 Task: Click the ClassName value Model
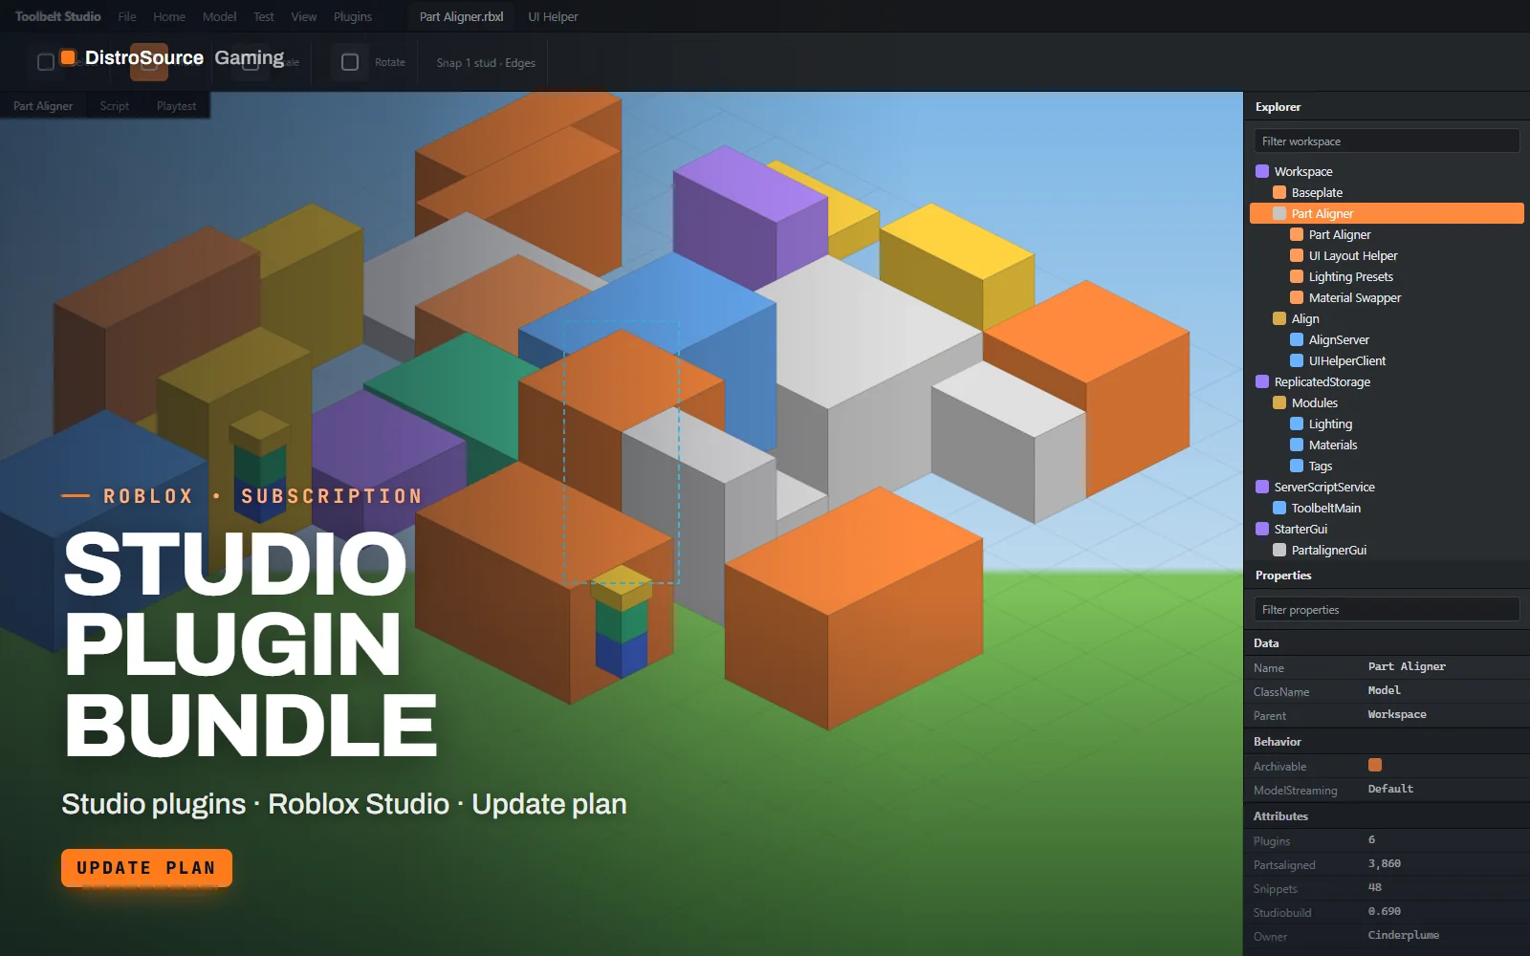1384,690
